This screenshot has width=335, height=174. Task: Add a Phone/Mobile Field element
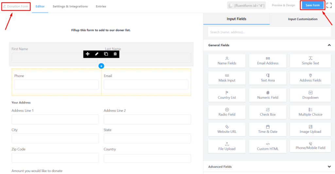tap(310, 146)
